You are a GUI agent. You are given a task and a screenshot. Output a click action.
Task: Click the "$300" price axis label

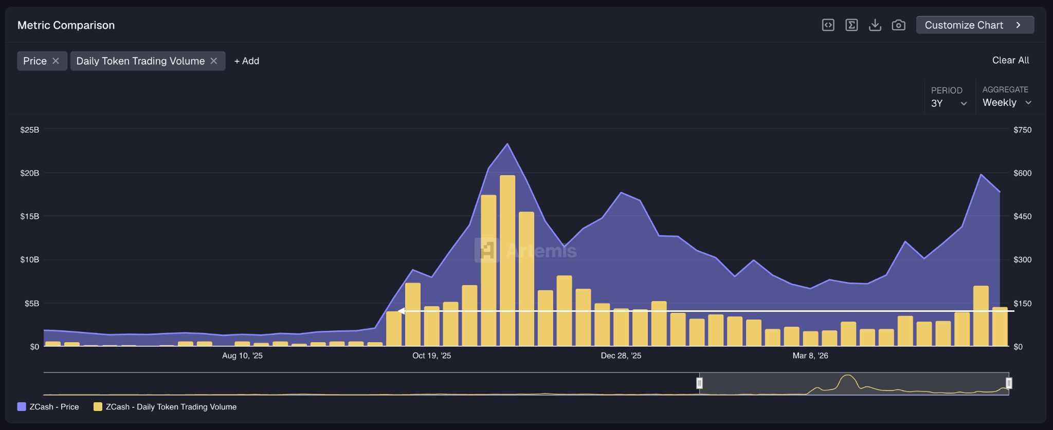[x=1022, y=260]
